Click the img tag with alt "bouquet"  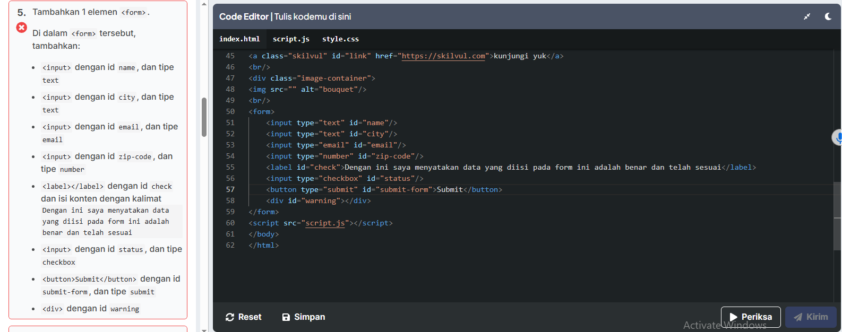coord(307,89)
